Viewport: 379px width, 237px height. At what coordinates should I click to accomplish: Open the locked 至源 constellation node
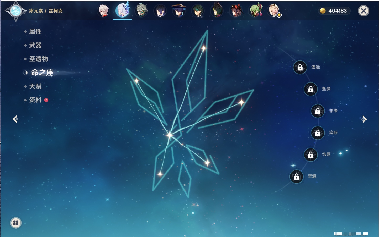pyautogui.click(x=296, y=177)
